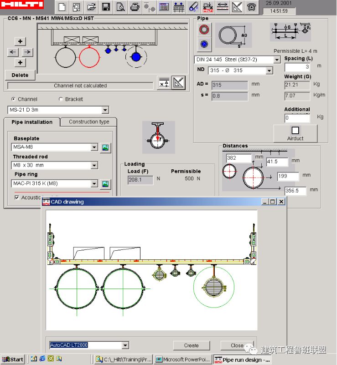
Task: Switch to the Pipe installation tab
Action: coord(32,122)
